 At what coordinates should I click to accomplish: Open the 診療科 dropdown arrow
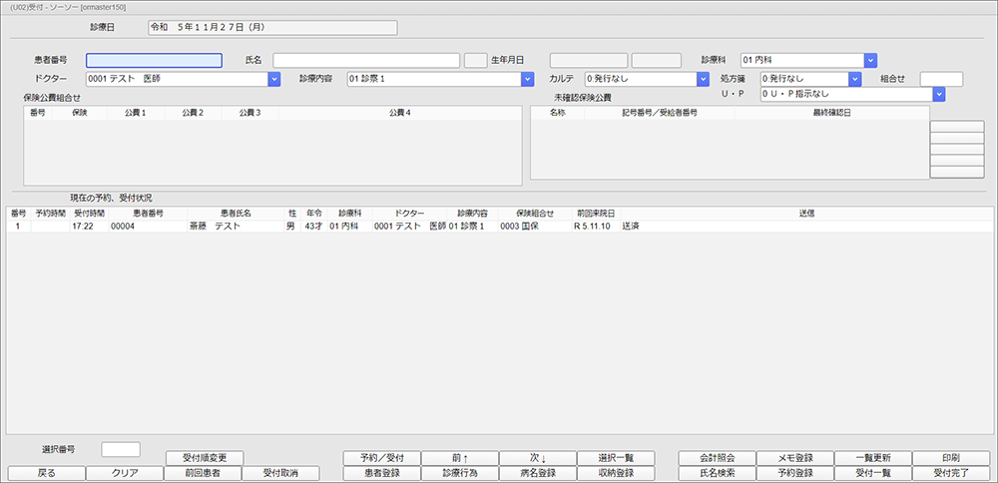coord(870,61)
